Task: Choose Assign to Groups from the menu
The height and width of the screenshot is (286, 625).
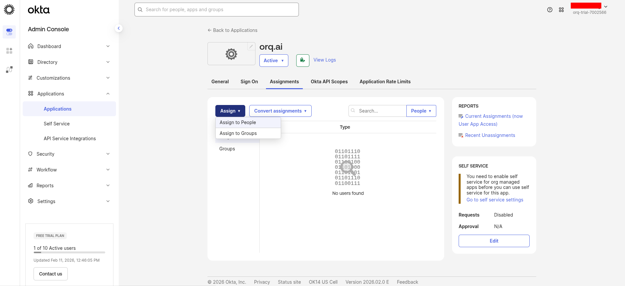Action: click(248, 133)
